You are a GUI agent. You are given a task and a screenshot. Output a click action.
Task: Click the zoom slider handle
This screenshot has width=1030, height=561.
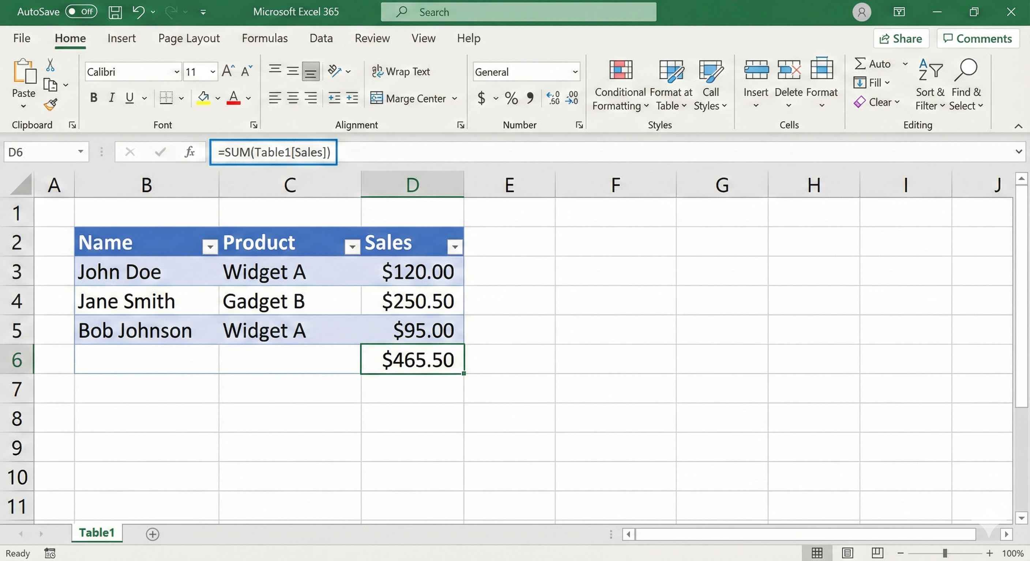click(944, 553)
